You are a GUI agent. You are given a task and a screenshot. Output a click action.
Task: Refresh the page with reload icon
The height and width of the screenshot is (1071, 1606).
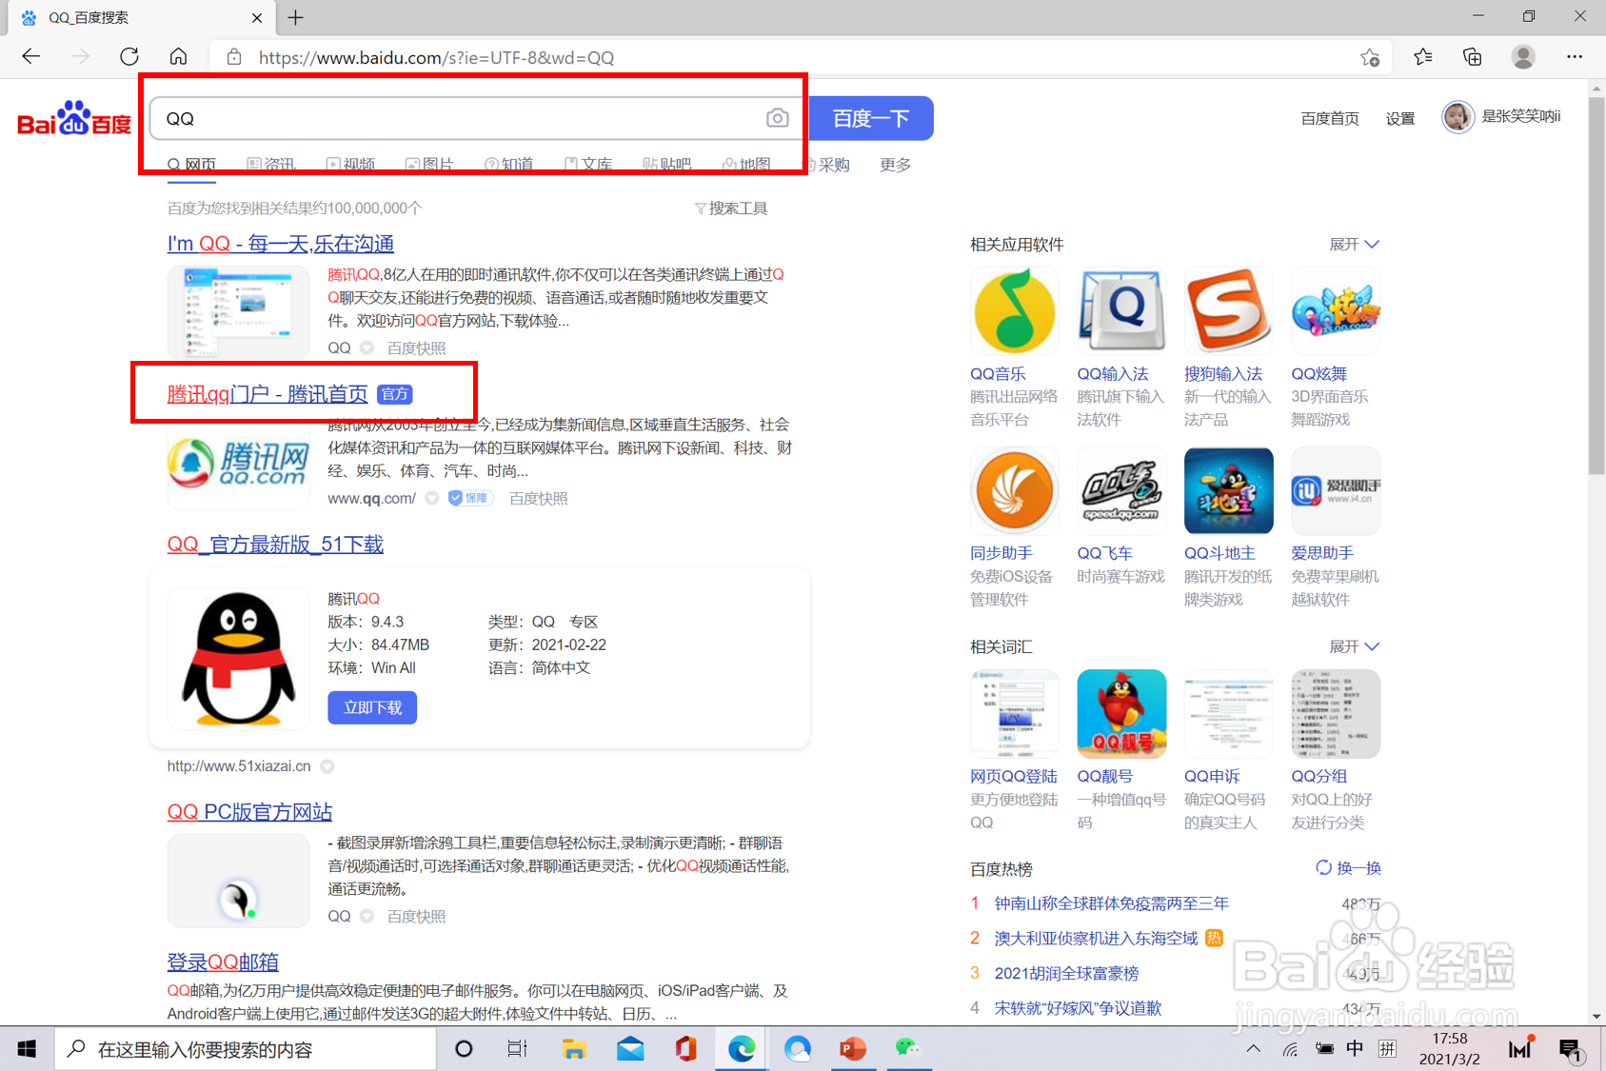pos(129,57)
